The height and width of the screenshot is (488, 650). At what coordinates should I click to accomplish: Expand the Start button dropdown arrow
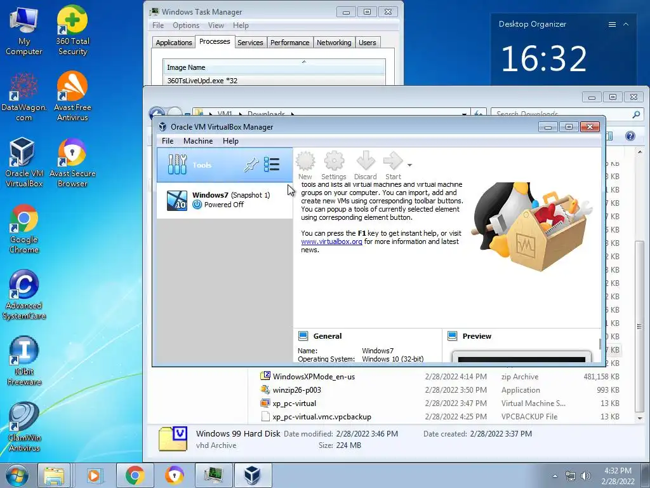409,165
